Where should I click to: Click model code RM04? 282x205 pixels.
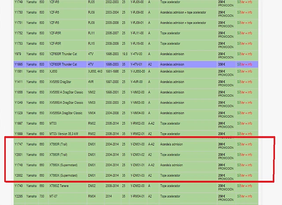point(92,196)
